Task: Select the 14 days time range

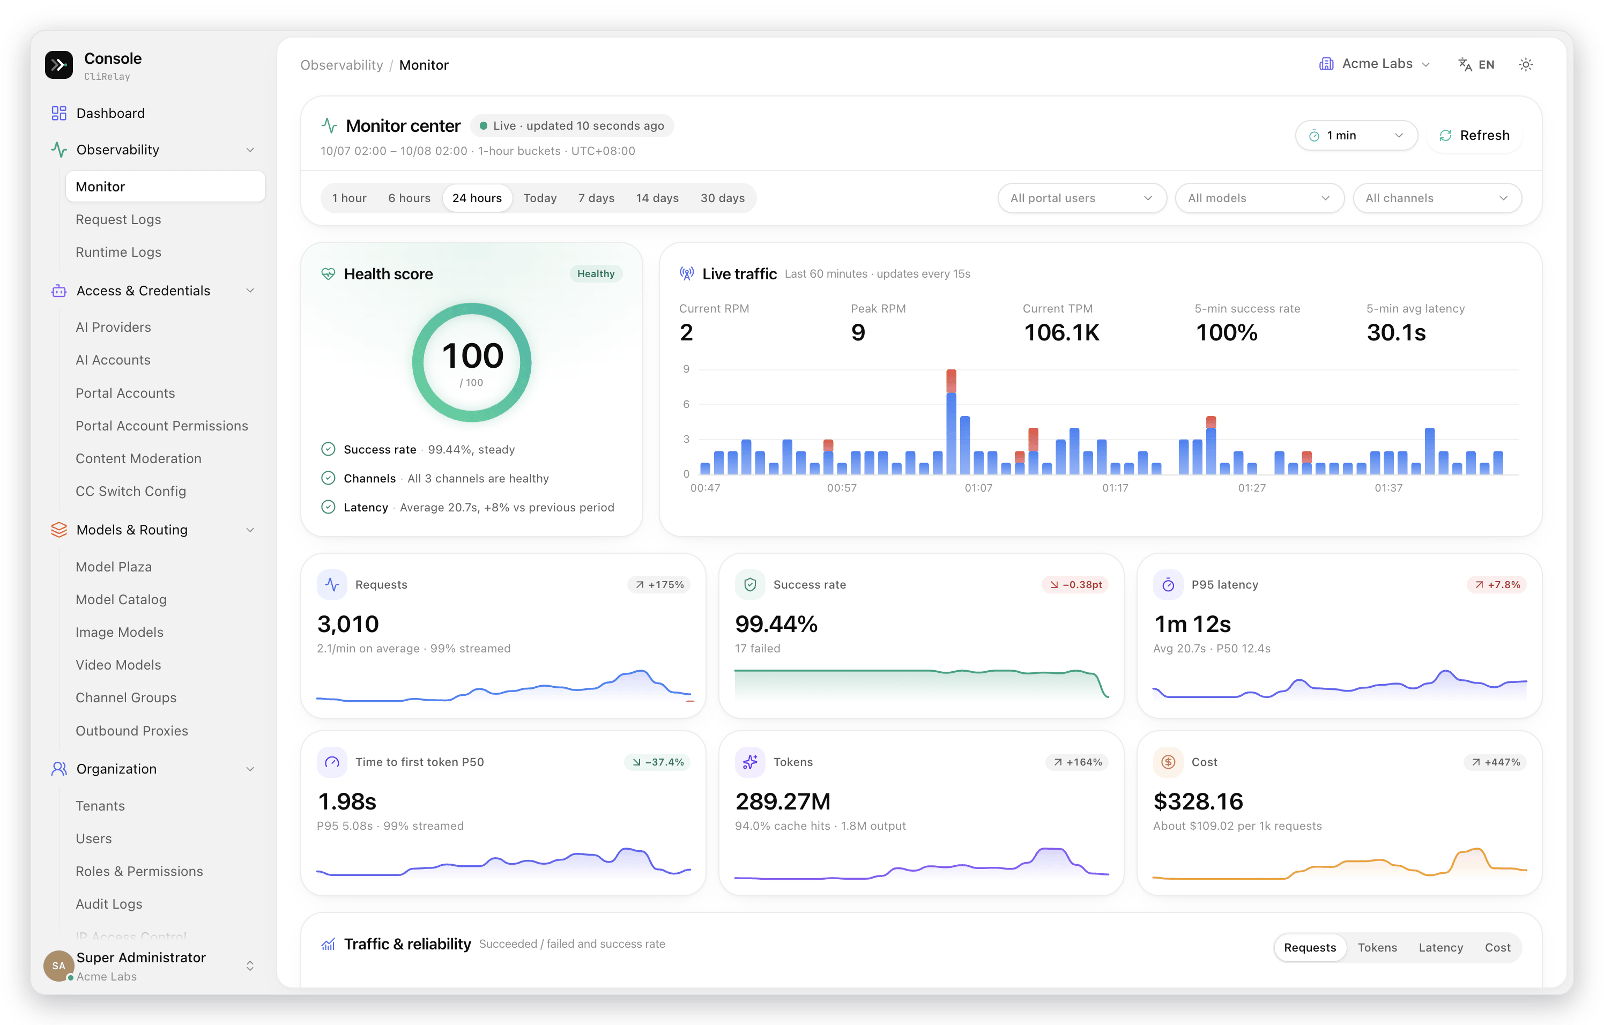Action: 657,198
